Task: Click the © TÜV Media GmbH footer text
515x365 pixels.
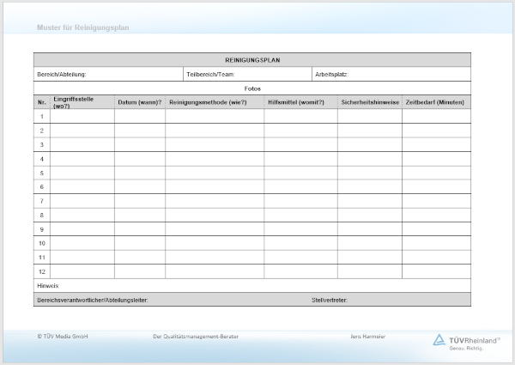Action: [63, 336]
